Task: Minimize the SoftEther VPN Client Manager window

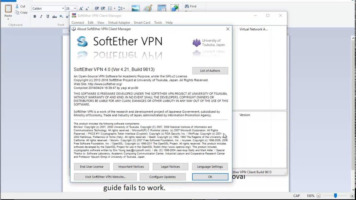Action: point(255,16)
